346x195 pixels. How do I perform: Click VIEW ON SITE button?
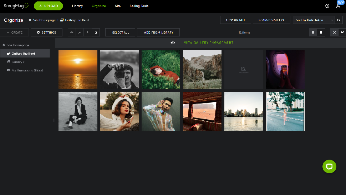[235, 20]
